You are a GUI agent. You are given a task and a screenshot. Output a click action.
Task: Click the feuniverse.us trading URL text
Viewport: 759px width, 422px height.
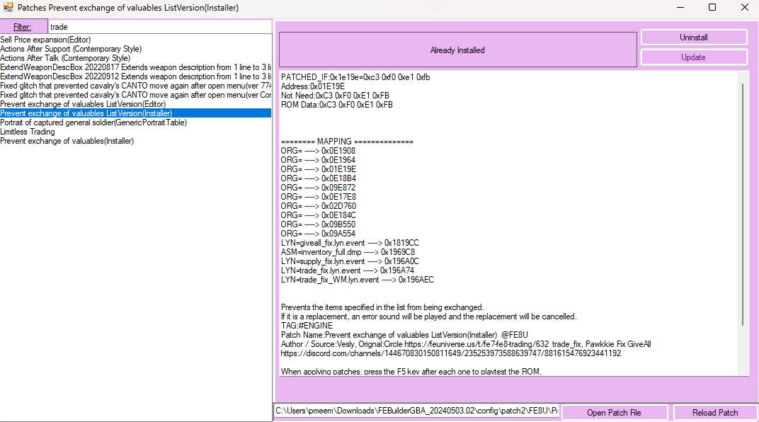pos(476,344)
